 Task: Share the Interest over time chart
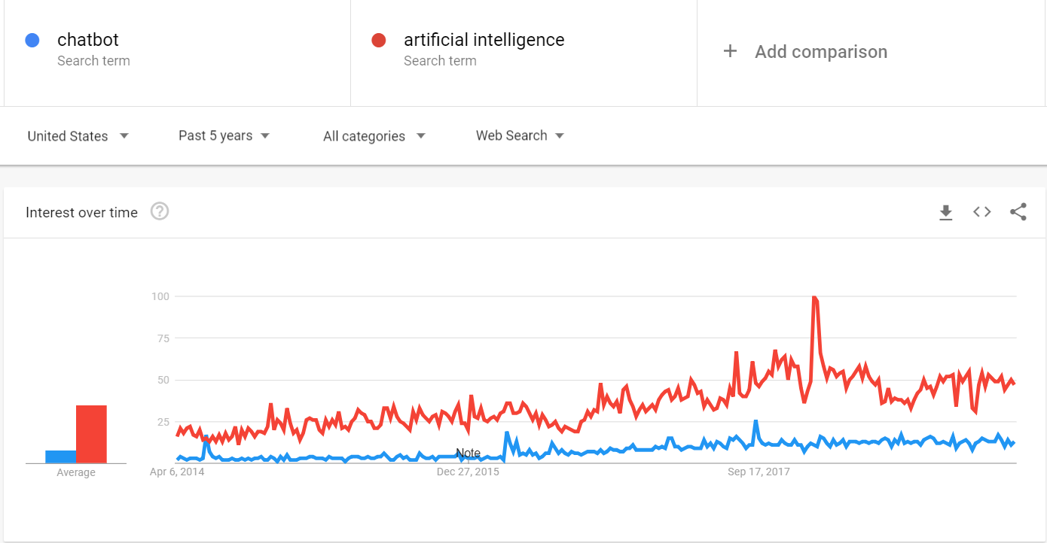click(x=1018, y=212)
